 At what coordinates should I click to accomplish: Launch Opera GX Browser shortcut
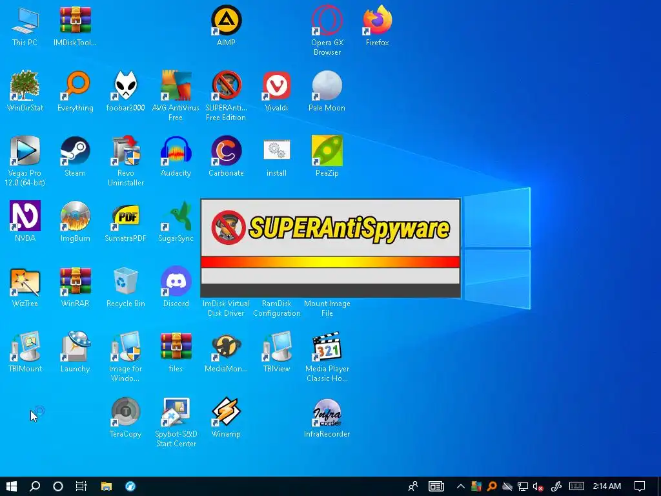327,31
